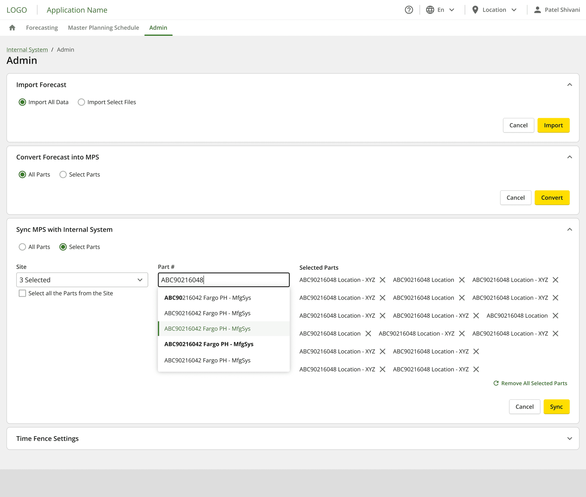Viewport: 586px width, 497px height.
Task: Remove the first selected part chip with X
Action: coord(382,280)
